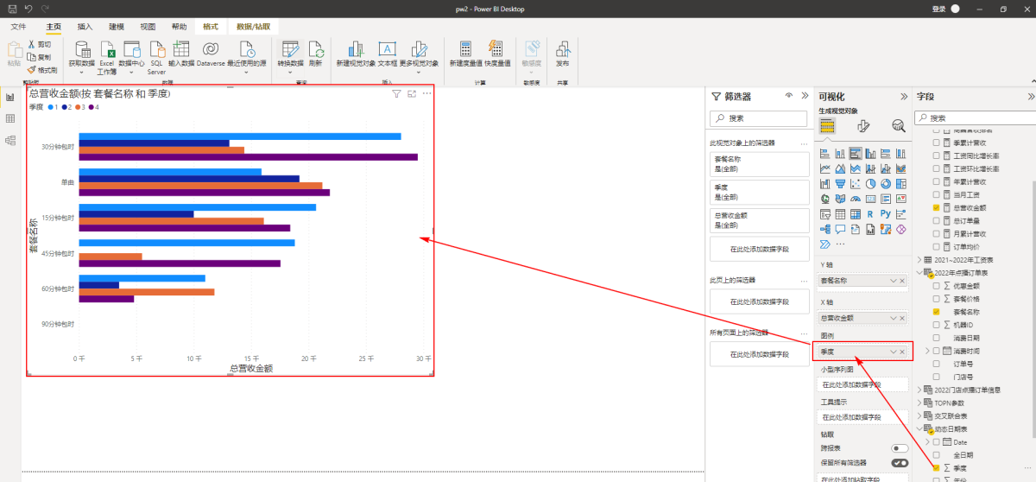The image size is (1036, 482).
Task: Expand the 交叉联合表 table
Action: click(x=919, y=415)
